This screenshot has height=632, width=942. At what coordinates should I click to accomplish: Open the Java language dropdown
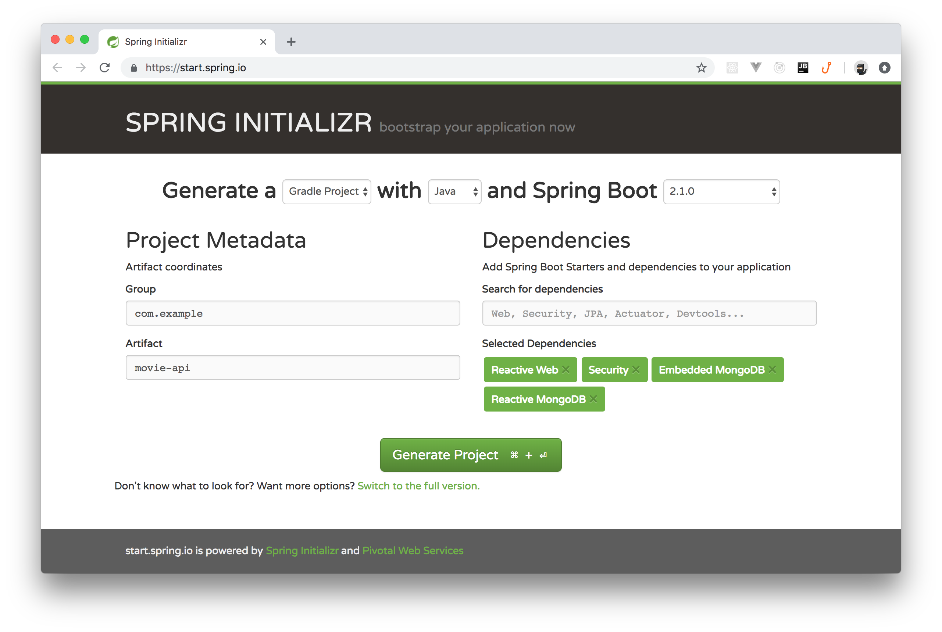tap(454, 191)
